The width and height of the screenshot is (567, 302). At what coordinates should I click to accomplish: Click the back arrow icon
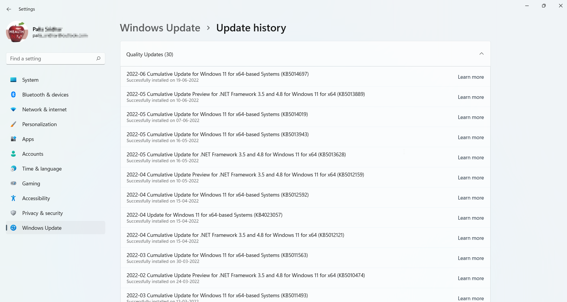pyautogui.click(x=9, y=9)
